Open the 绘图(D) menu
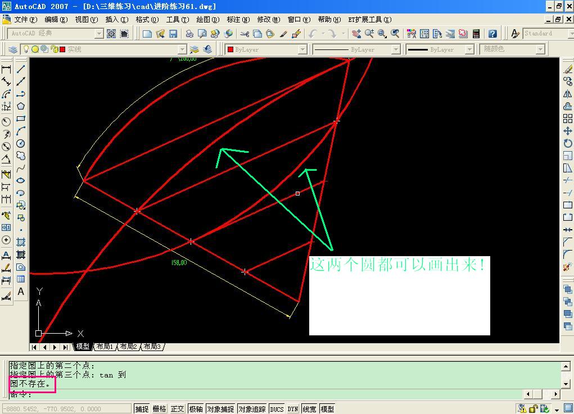The image size is (574, 414). 208,20
